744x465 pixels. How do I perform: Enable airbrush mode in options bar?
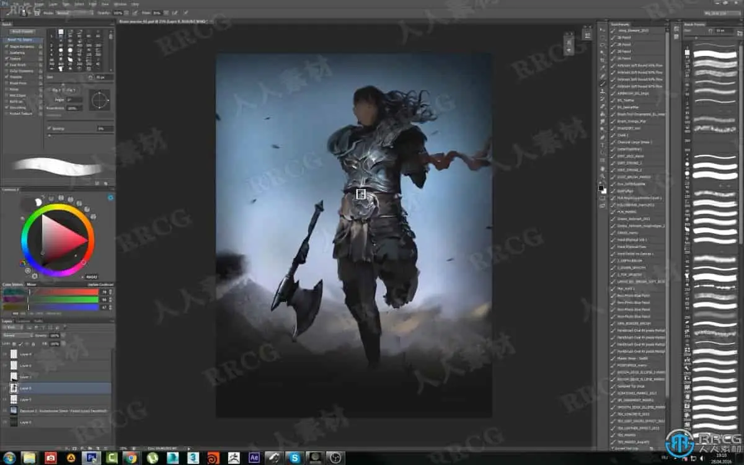(175, 13)
